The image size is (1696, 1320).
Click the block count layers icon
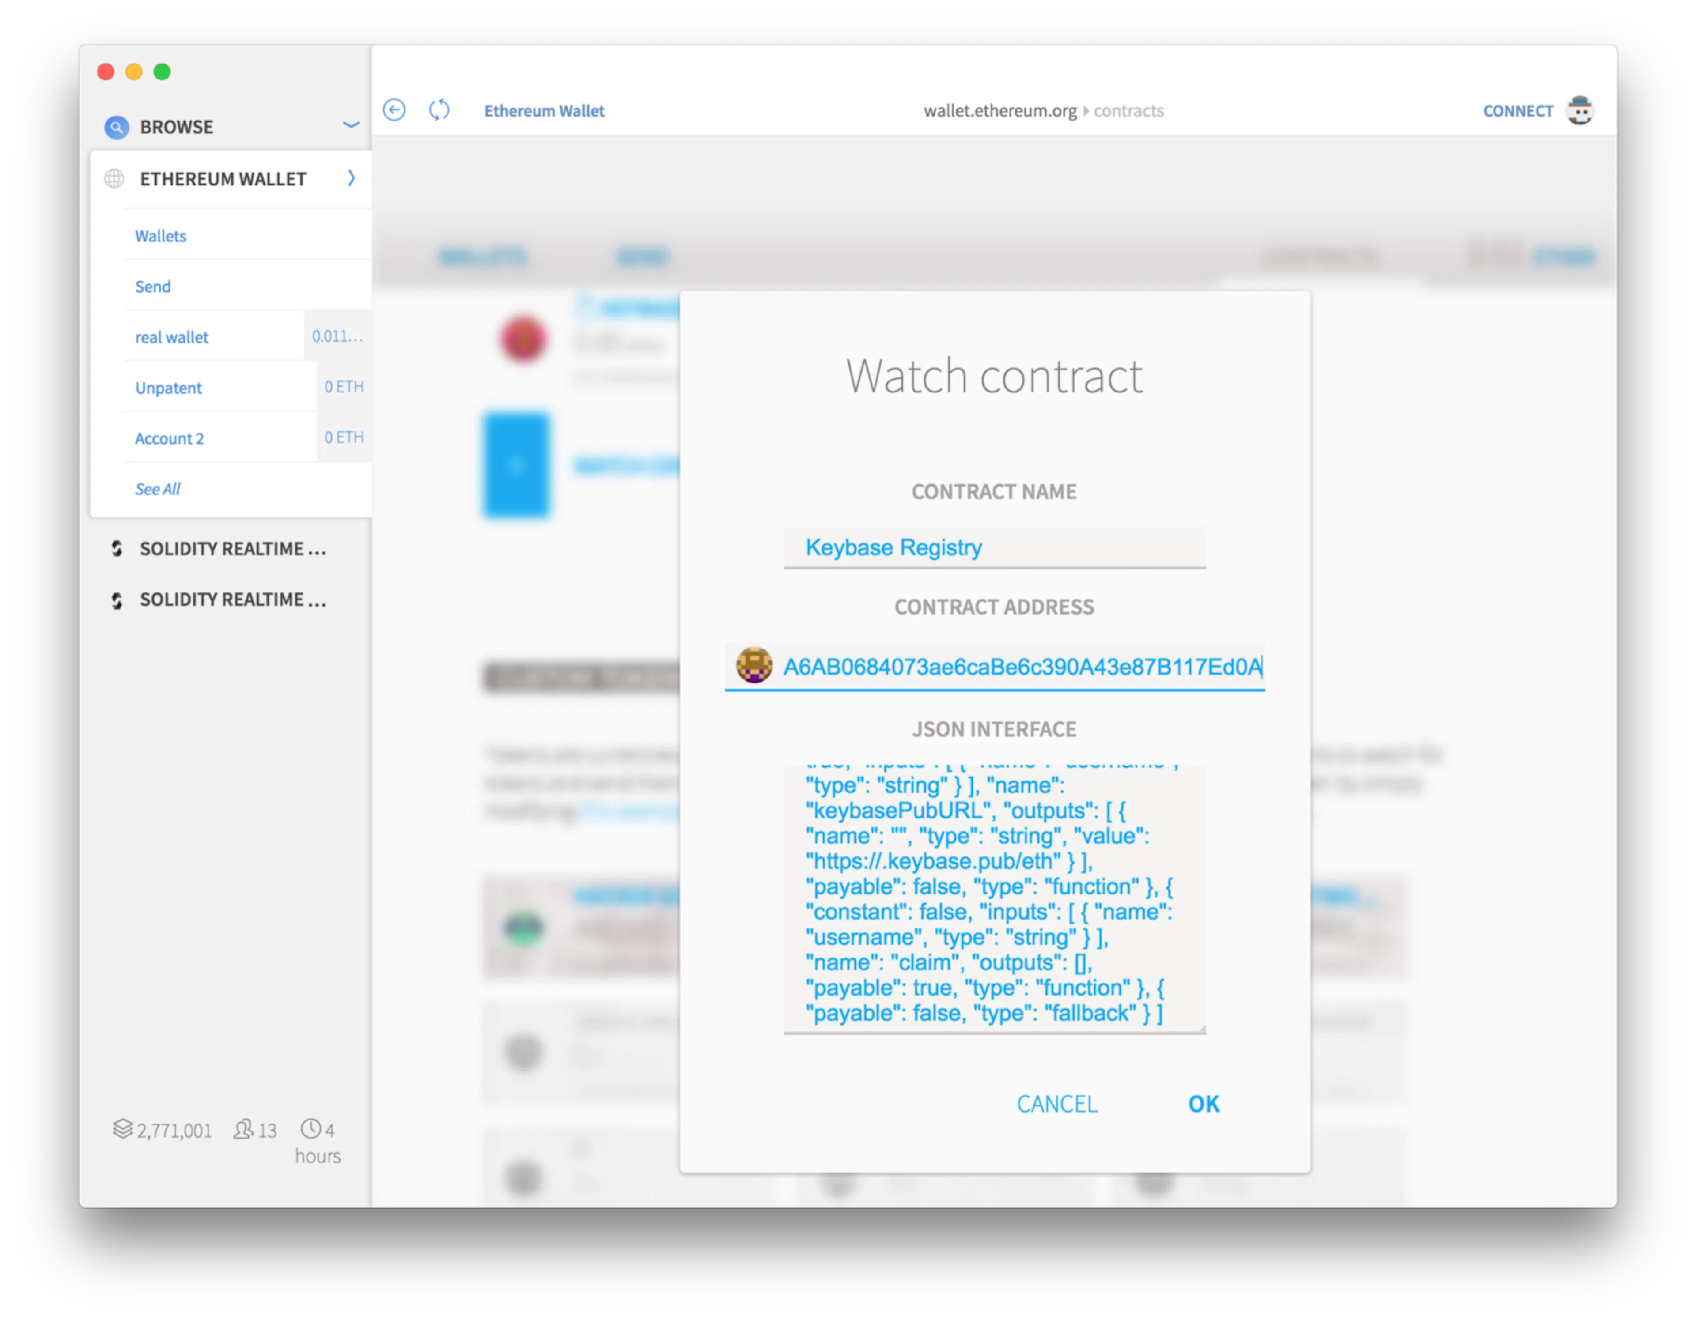pyautogui.click(x=123, y=1128)
